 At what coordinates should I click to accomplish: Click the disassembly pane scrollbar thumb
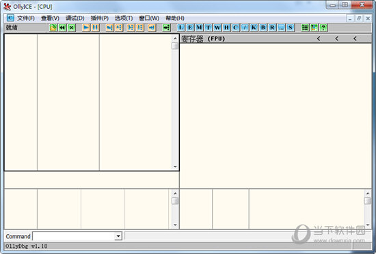click(x=175, y=46)
